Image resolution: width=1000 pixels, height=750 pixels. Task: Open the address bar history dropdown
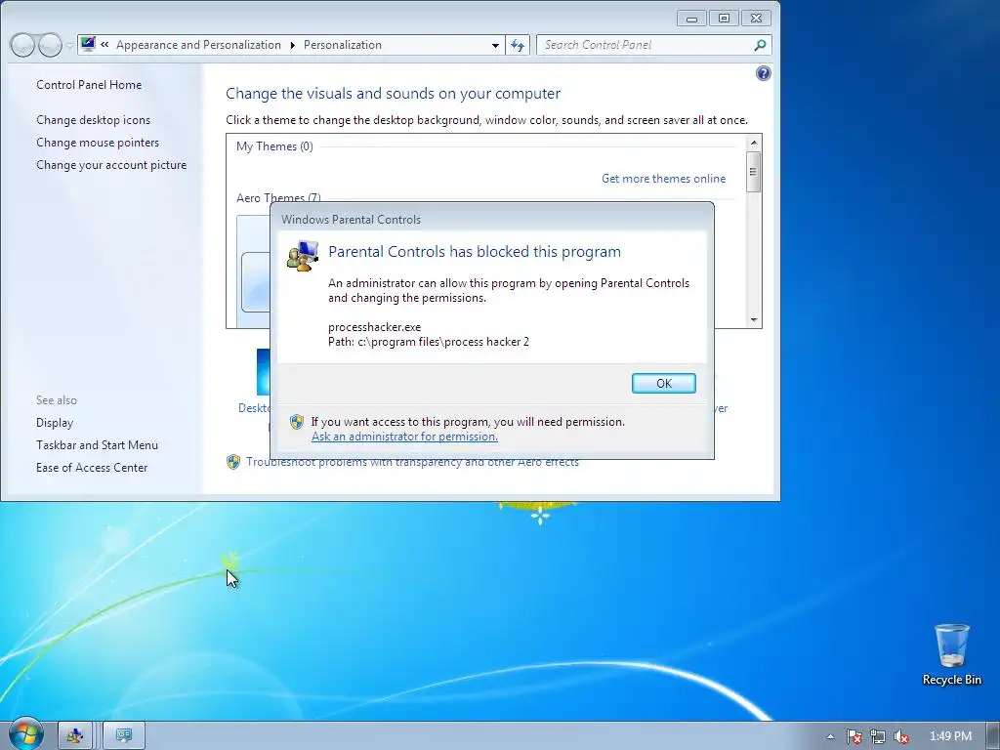coord(495,45)
